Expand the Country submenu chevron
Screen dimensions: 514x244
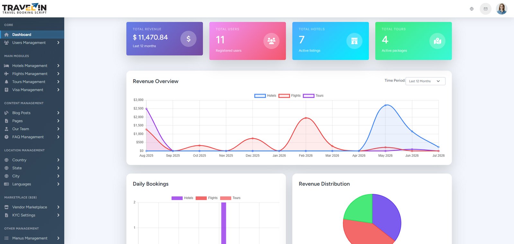tap(58, 160)
